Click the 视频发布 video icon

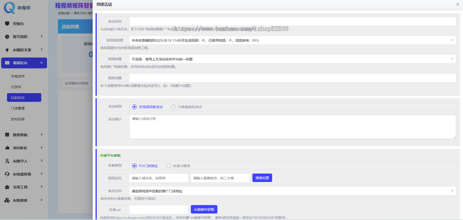[7, 63]
